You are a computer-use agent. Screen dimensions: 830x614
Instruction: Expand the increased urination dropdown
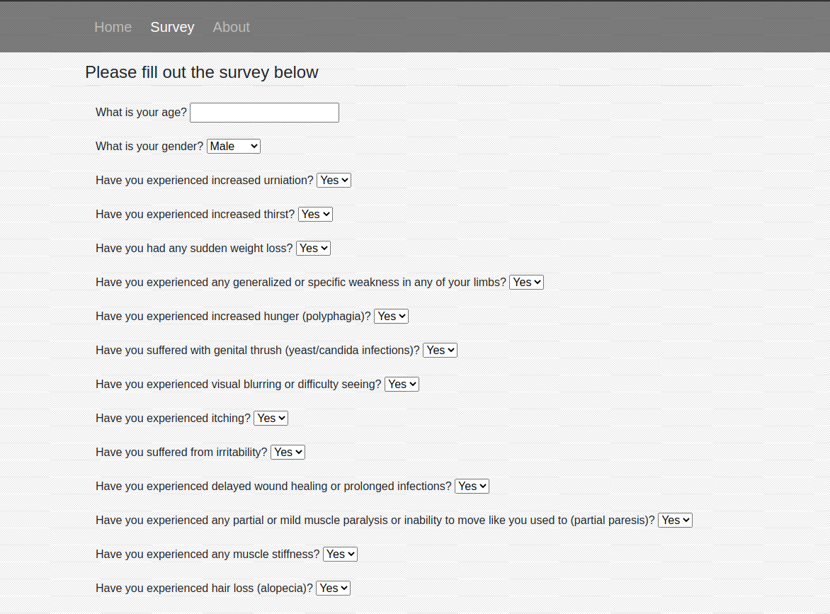coord(334,180)
